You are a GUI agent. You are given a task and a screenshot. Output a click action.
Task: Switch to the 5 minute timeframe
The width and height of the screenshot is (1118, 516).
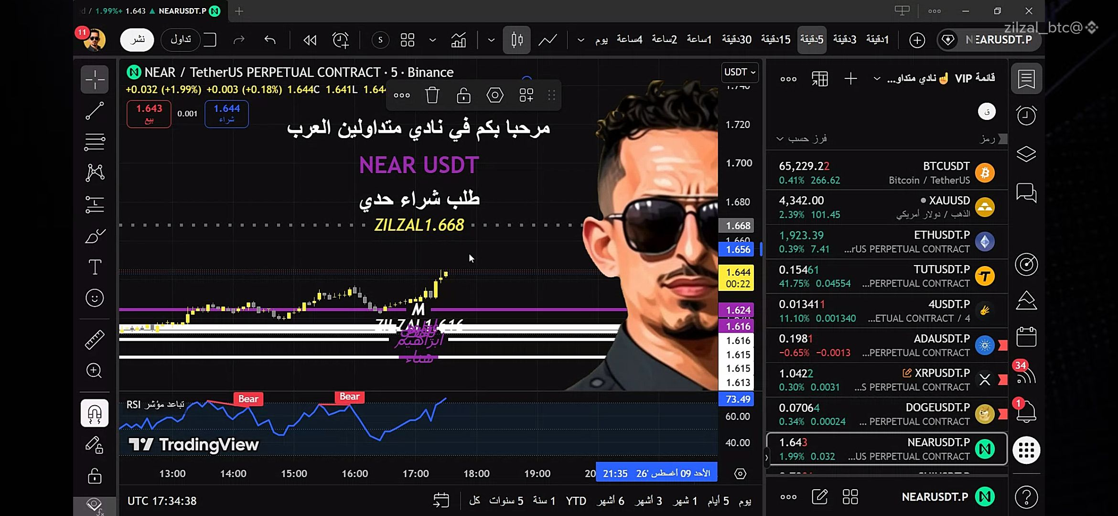pos(812,40)
